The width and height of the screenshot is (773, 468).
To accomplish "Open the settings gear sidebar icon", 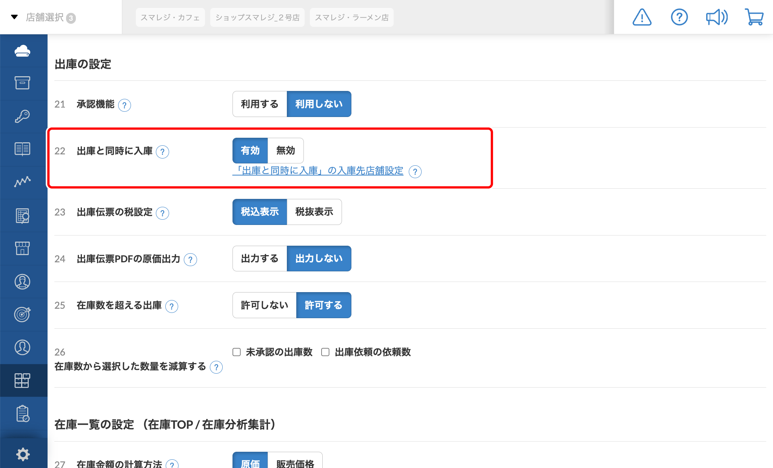I will [23, 454].
